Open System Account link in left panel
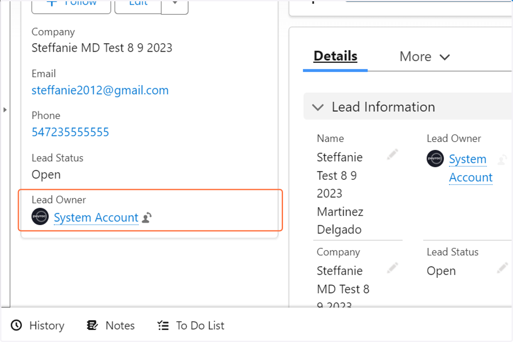 point(96,217)
